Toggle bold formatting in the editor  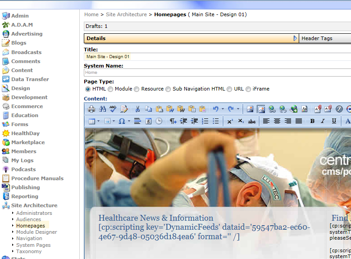(312, 121)
